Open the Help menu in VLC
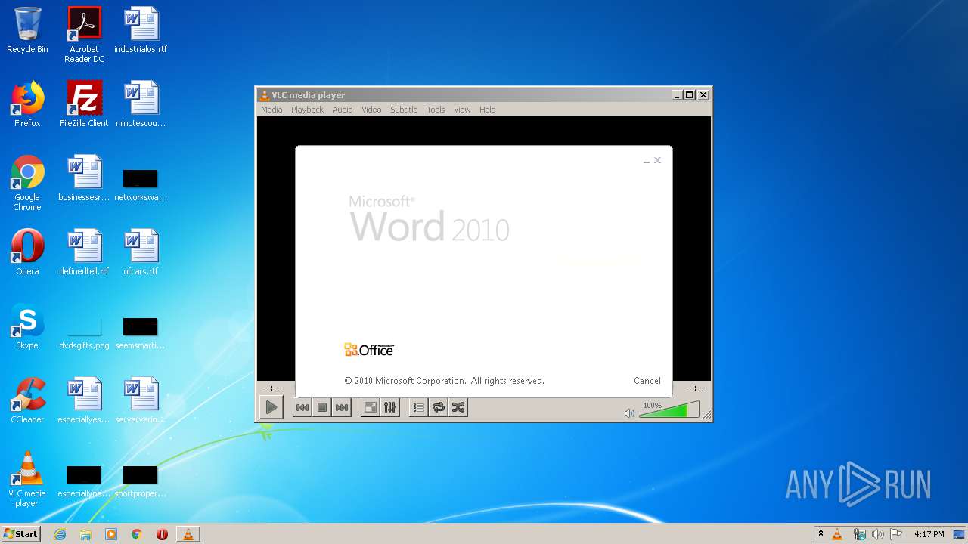The image size is (968, 544). (x=488, y=110)
